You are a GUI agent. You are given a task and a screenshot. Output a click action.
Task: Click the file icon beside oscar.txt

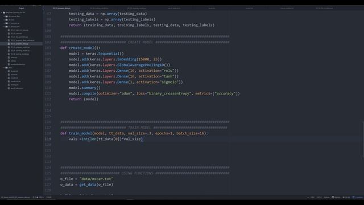(9, 75)
